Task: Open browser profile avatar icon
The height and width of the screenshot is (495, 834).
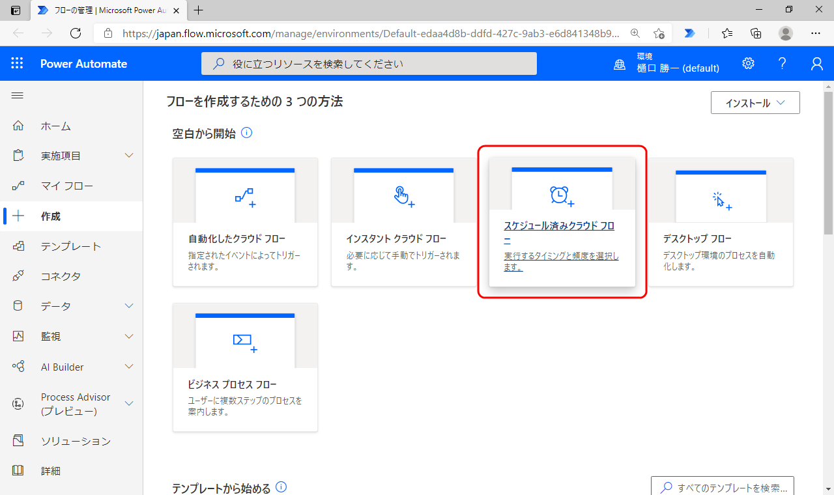Action: tap(786, 33)
